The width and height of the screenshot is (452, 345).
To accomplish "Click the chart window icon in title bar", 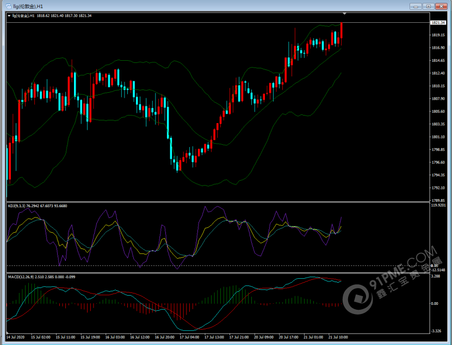I will pyautogui.click(x=8, y=6).
